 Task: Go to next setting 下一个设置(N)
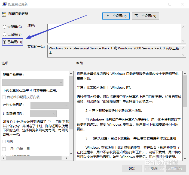click(145, 16)
